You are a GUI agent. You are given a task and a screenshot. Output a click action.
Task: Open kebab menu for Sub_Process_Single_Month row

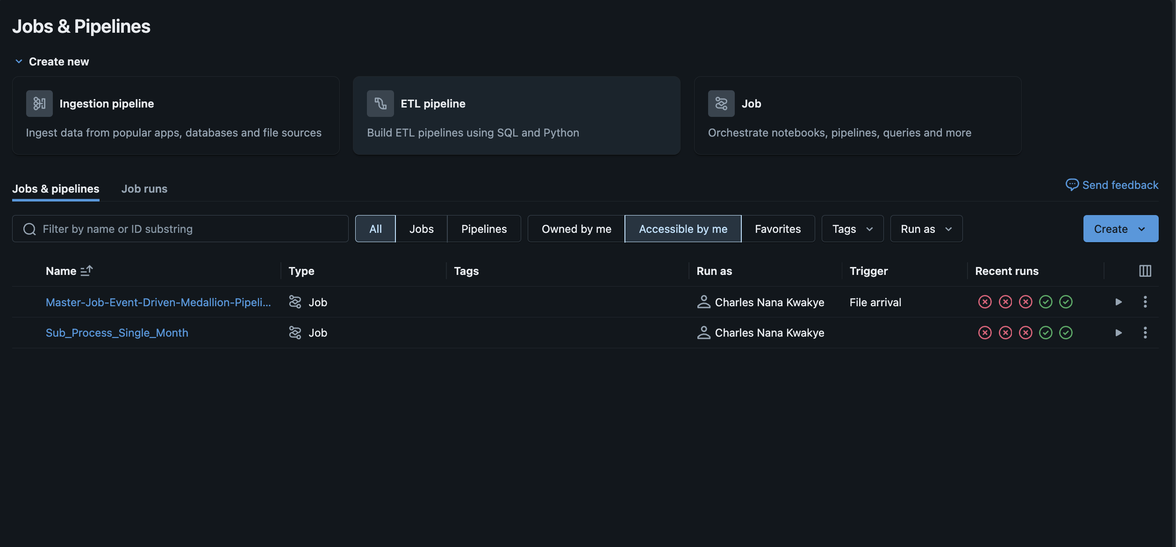pos(1145,333)
